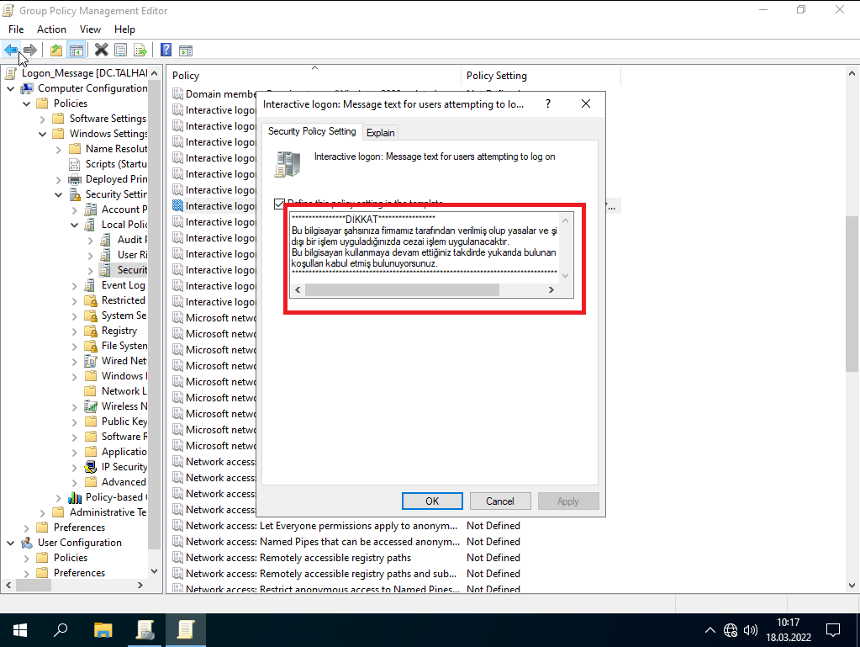Select the IP Security tree item icon
The image size is (860, 647).
tap(91, 467)
